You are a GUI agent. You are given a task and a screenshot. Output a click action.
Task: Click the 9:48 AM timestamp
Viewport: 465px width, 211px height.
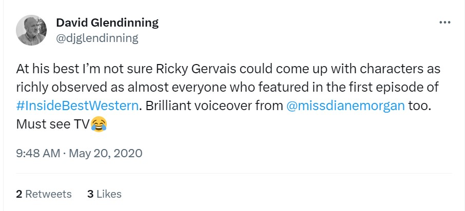[38, 153]
